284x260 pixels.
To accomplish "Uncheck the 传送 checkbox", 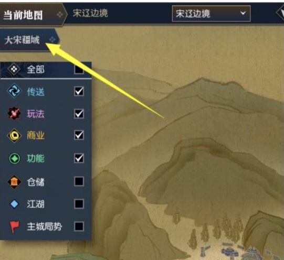I will tap(79, 91).
